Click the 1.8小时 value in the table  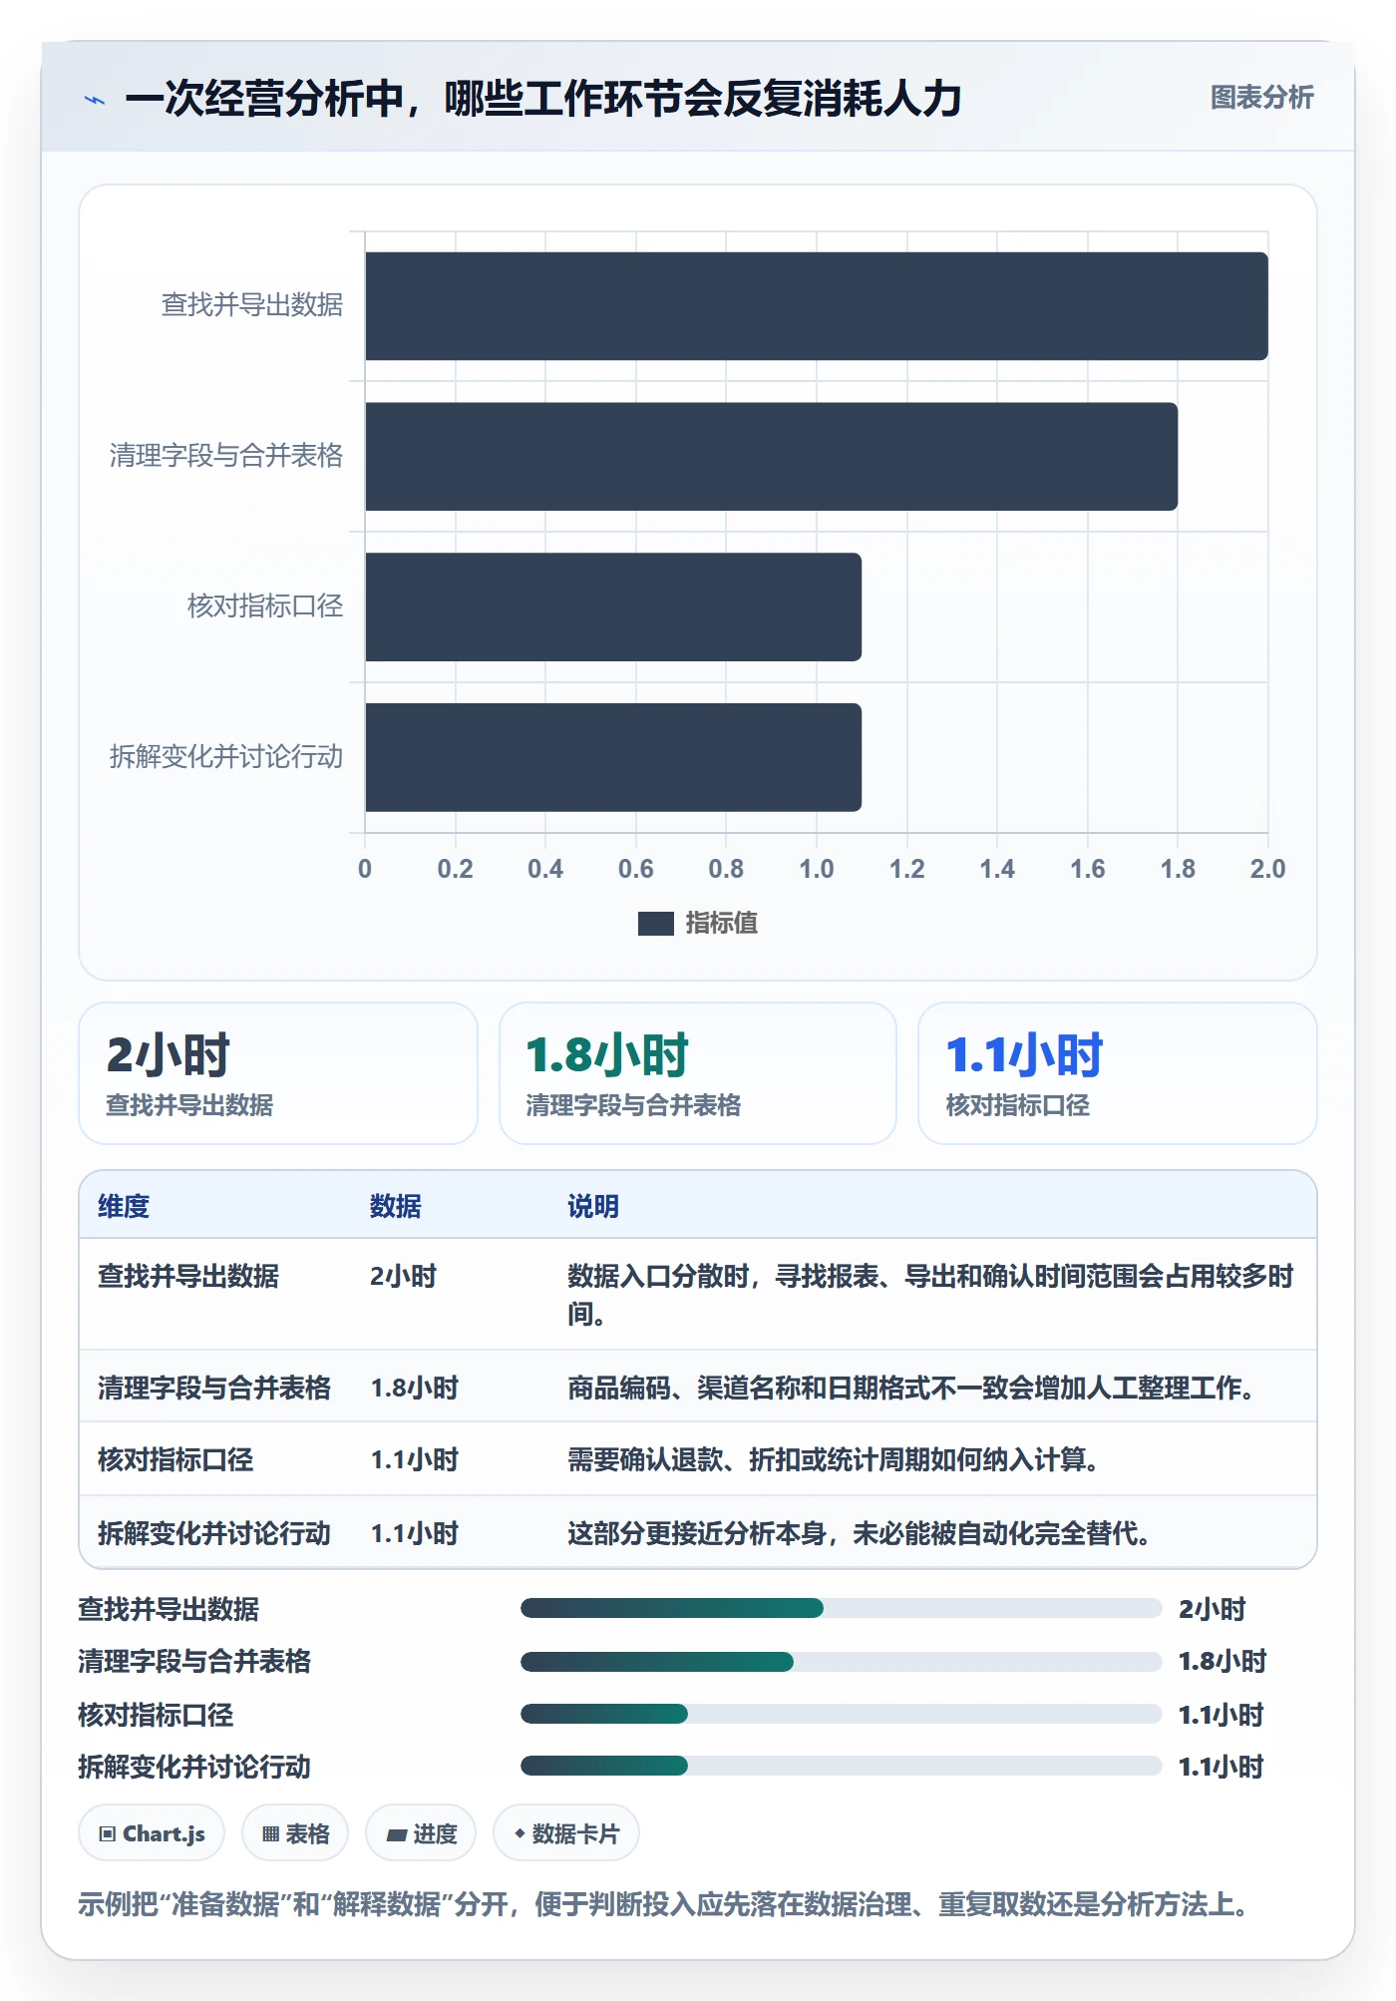[415, 1389]
